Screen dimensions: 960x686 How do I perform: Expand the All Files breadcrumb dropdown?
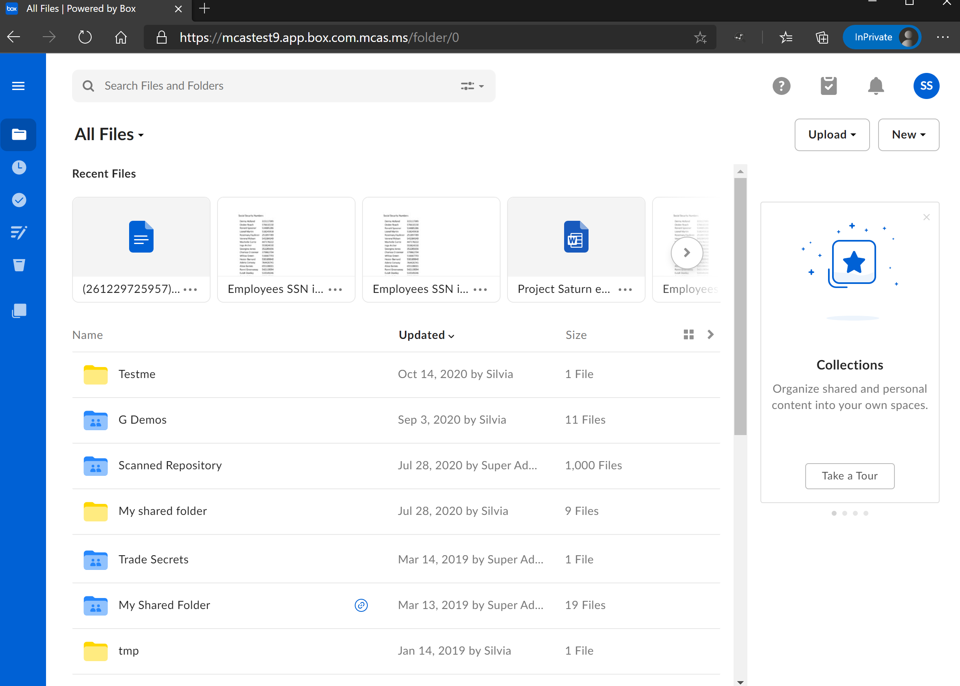[141, 135]
